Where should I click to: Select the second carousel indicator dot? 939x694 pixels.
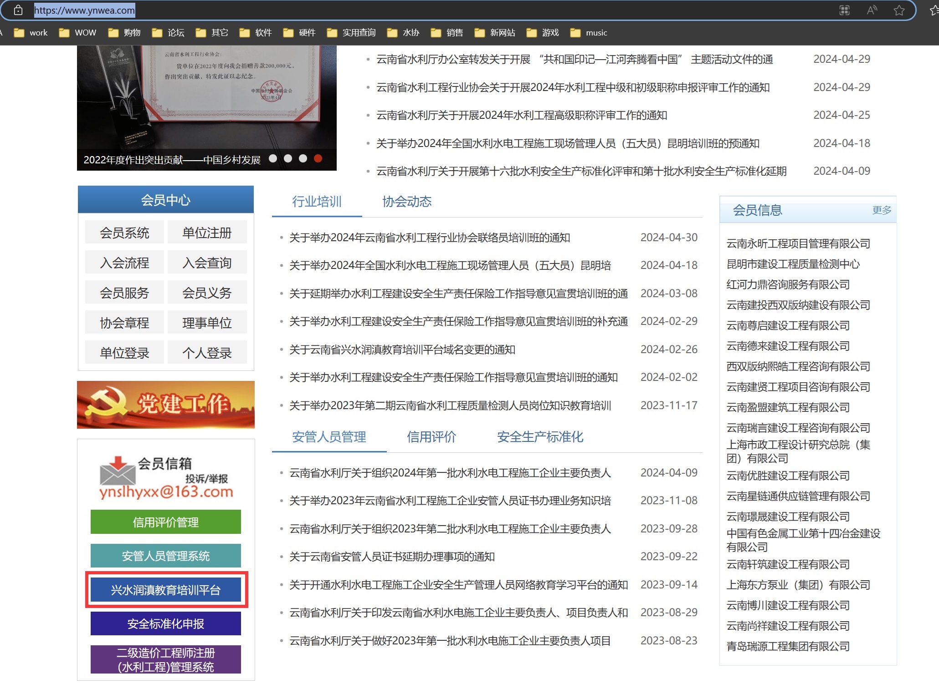287,159
